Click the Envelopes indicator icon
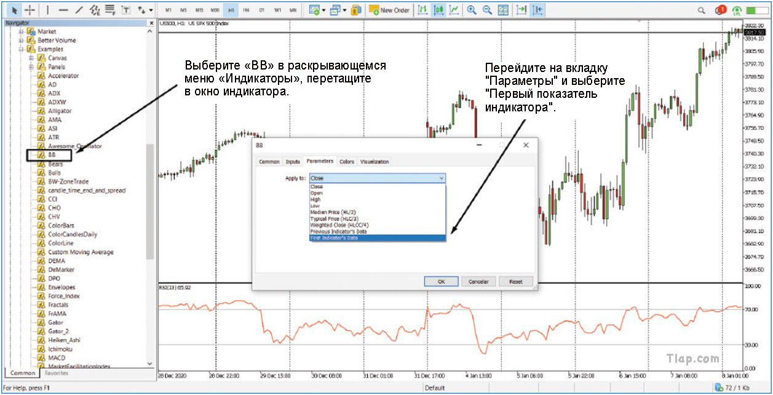This screenshot has width=773, height=395. (42, 287)
